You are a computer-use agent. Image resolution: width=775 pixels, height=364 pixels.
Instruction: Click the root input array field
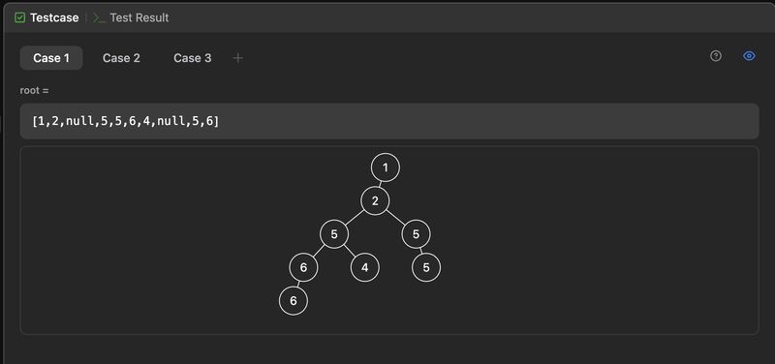tap(389, 121)
